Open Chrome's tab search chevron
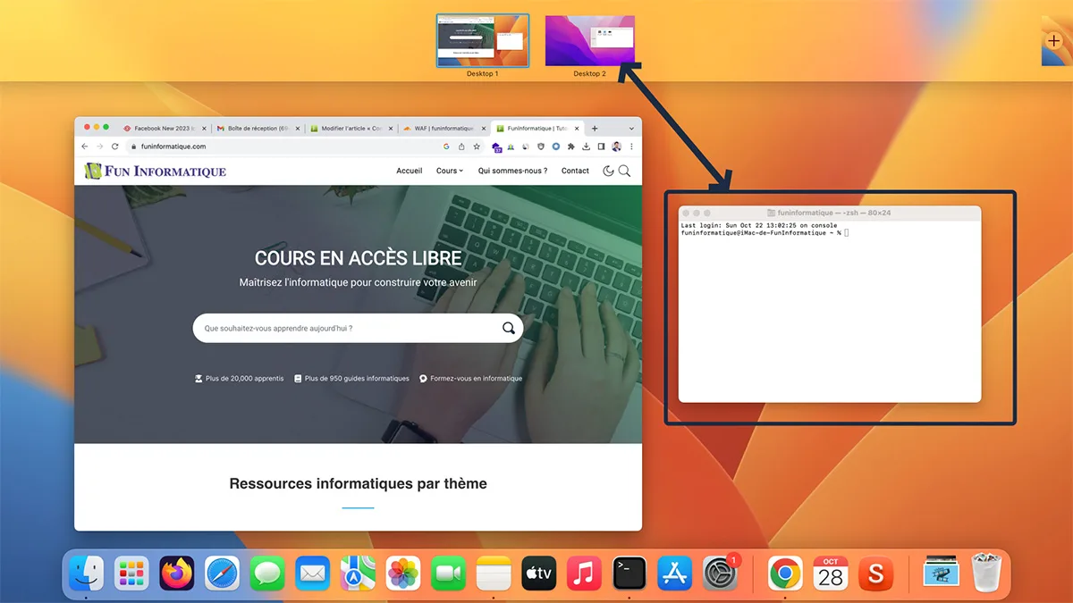 pos(631,129)
